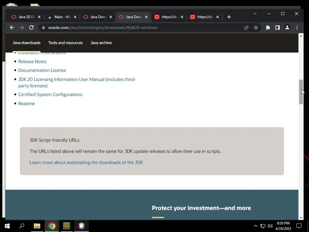Image resolution: width=309 pixels, height=232 pixels.
Task: Click 'JDK Script-friendly URLs' text
Action: click(55, 140)
